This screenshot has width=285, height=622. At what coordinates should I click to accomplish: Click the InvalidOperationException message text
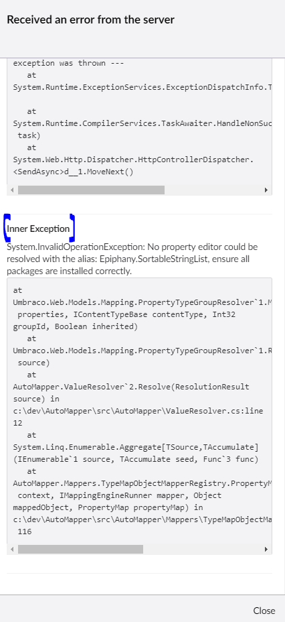(x=132, y=259)
